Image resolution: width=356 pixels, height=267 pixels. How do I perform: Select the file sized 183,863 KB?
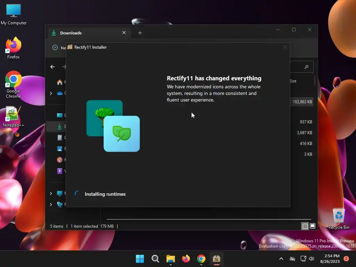(302, 102)
